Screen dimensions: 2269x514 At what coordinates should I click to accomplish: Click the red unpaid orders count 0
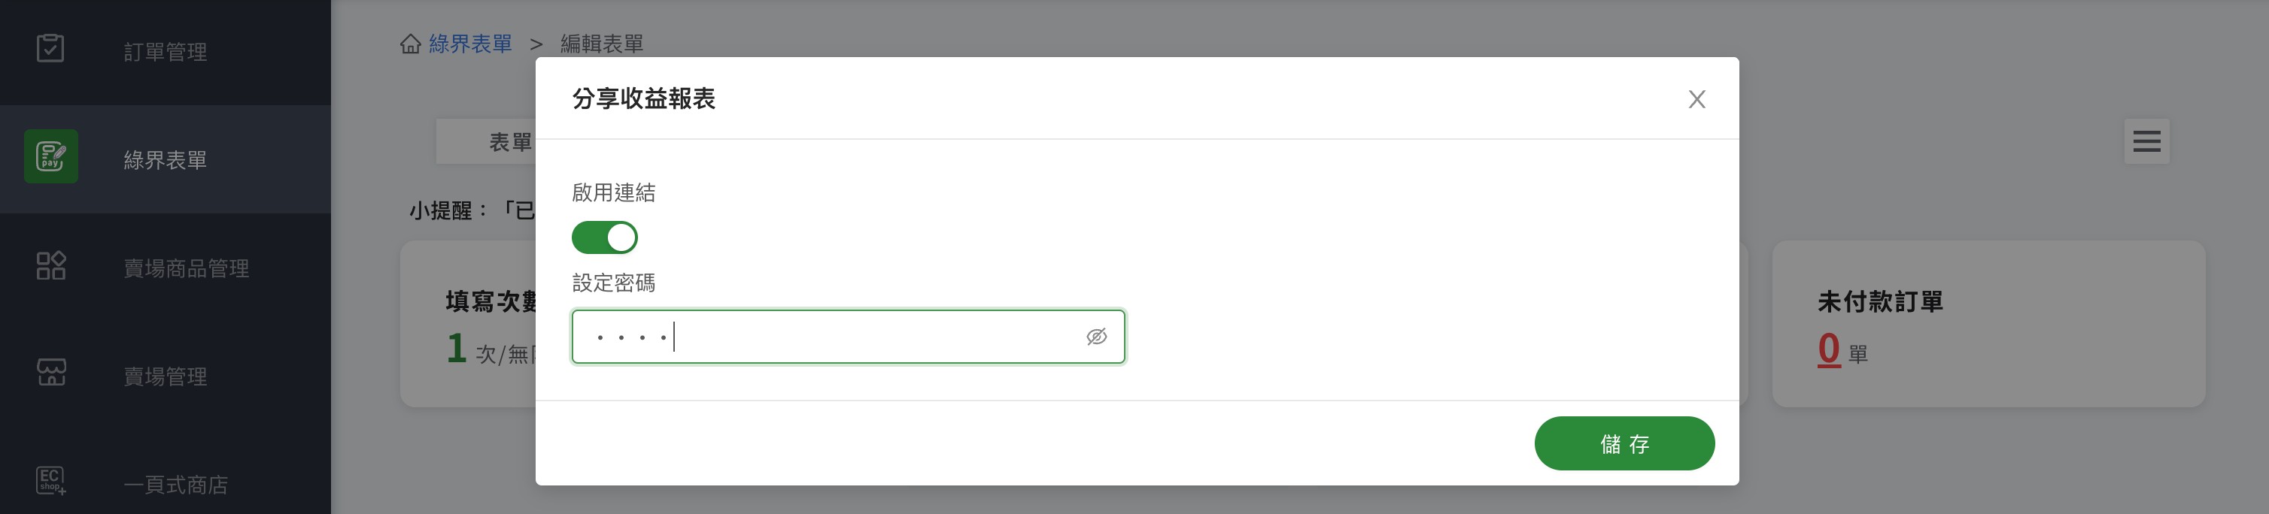pyautogui.click(x=1830, y=349)
